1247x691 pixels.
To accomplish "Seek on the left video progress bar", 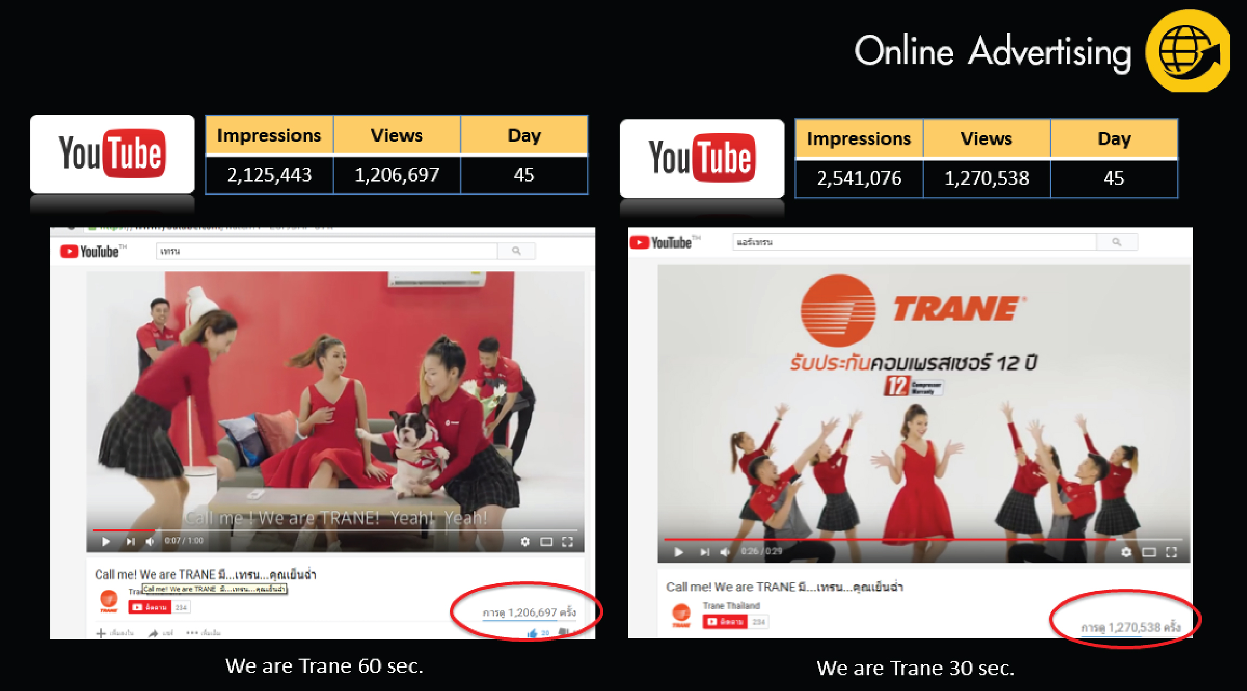I will (x=335, y=529).
